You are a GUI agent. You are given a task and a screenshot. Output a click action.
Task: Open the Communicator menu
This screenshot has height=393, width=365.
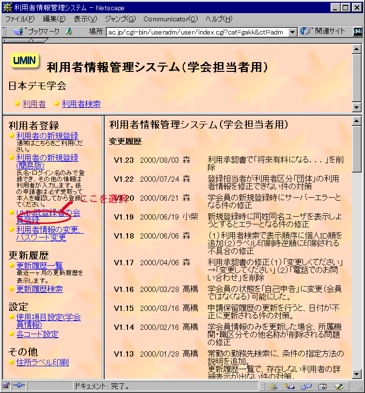pos(171,19)
